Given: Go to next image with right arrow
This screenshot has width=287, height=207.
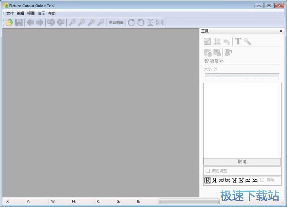Looking at the screenshot, I should 40,23.
